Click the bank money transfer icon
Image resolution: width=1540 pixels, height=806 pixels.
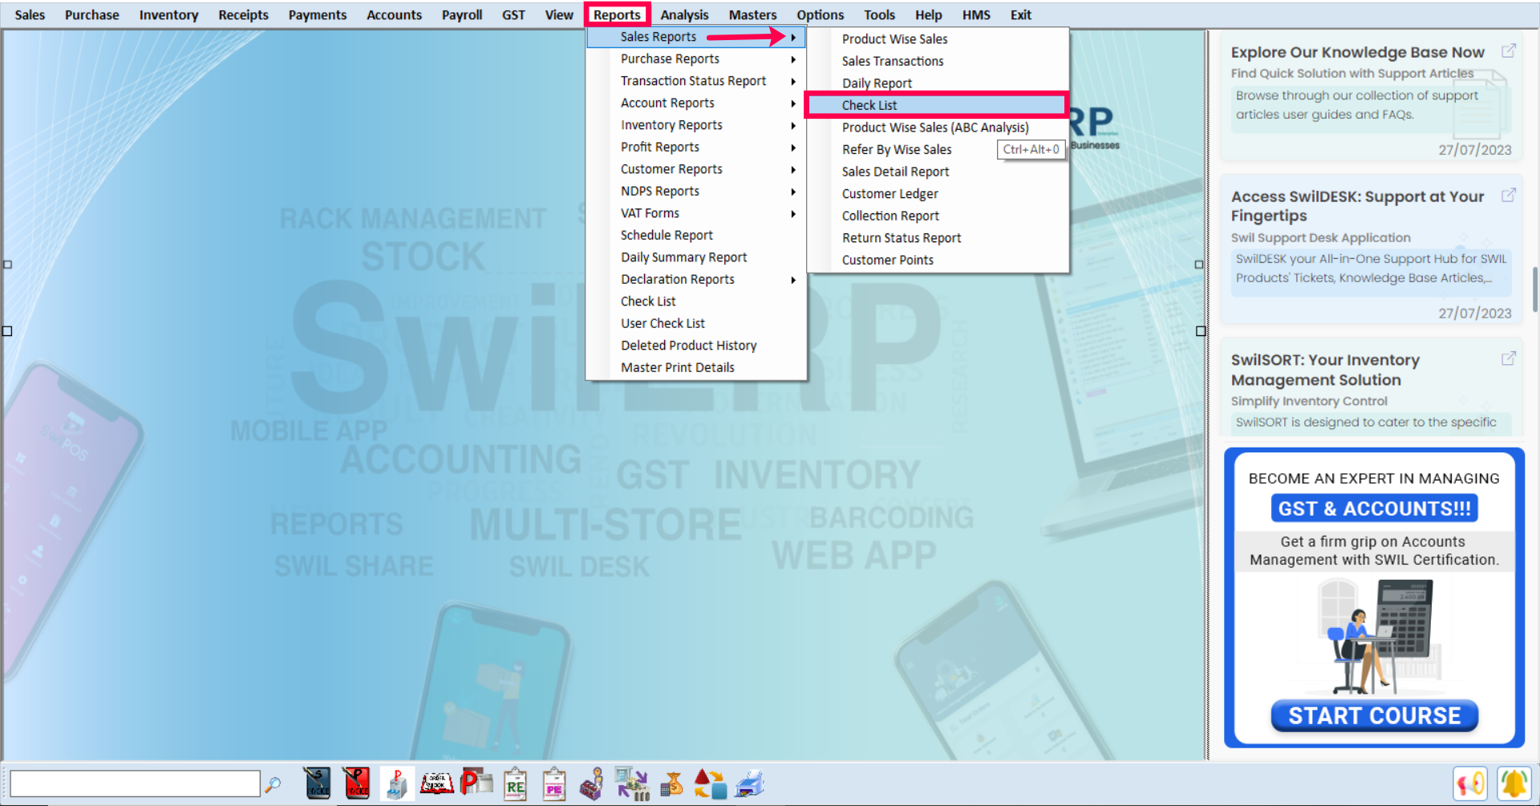pos(632,784)
